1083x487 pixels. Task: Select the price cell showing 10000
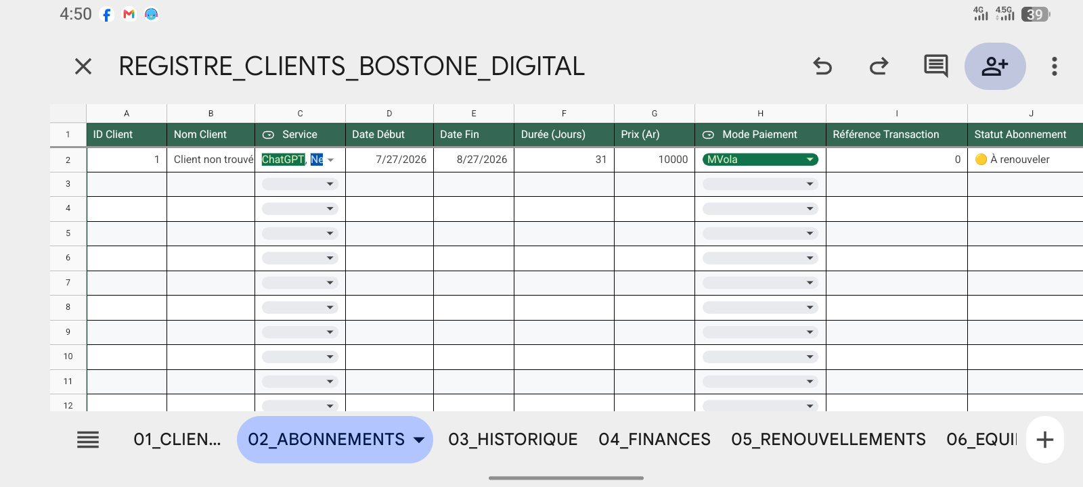pyautogui.click(x=655, y=160)
